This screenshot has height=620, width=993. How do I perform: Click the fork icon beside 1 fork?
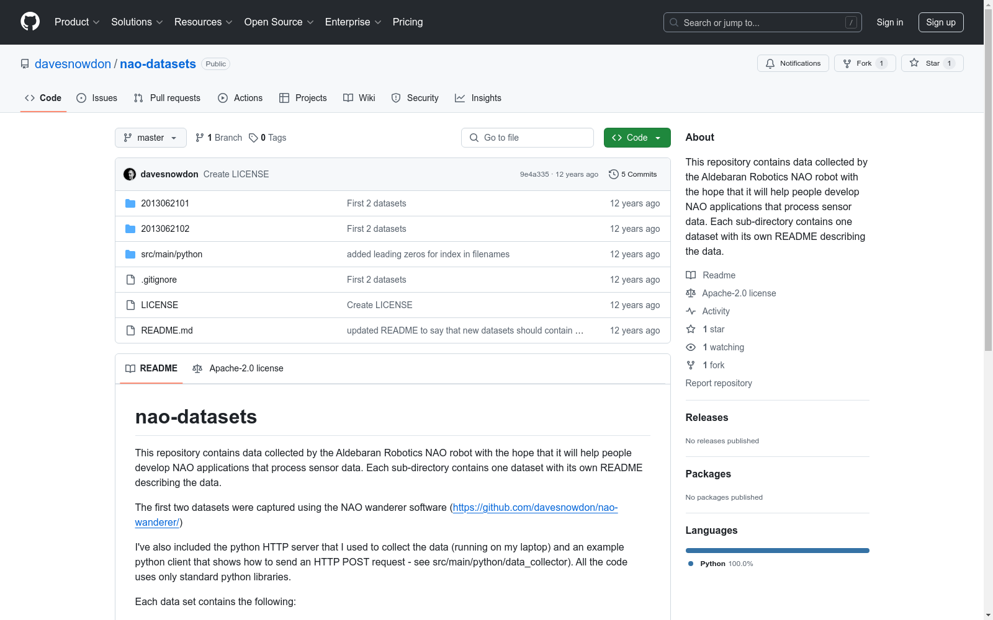(x=691, y=365)
